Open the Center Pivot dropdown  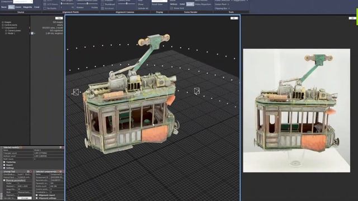point(222,4)
